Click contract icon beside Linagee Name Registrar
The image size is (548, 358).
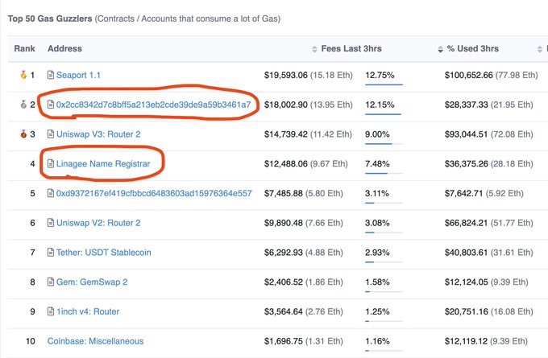tap(51, 163)
